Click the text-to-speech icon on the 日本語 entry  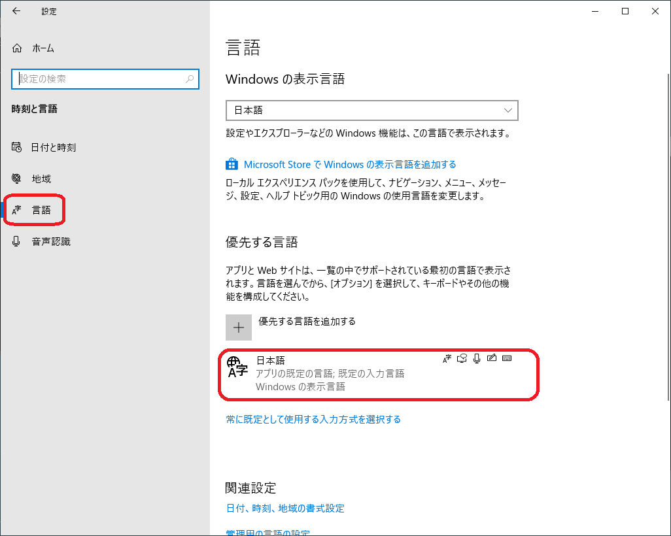coord(462,358)
